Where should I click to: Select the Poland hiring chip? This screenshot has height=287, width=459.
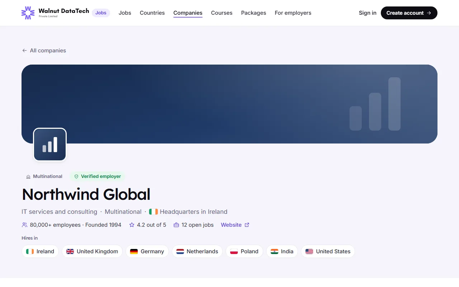click(x=244, y=251)
